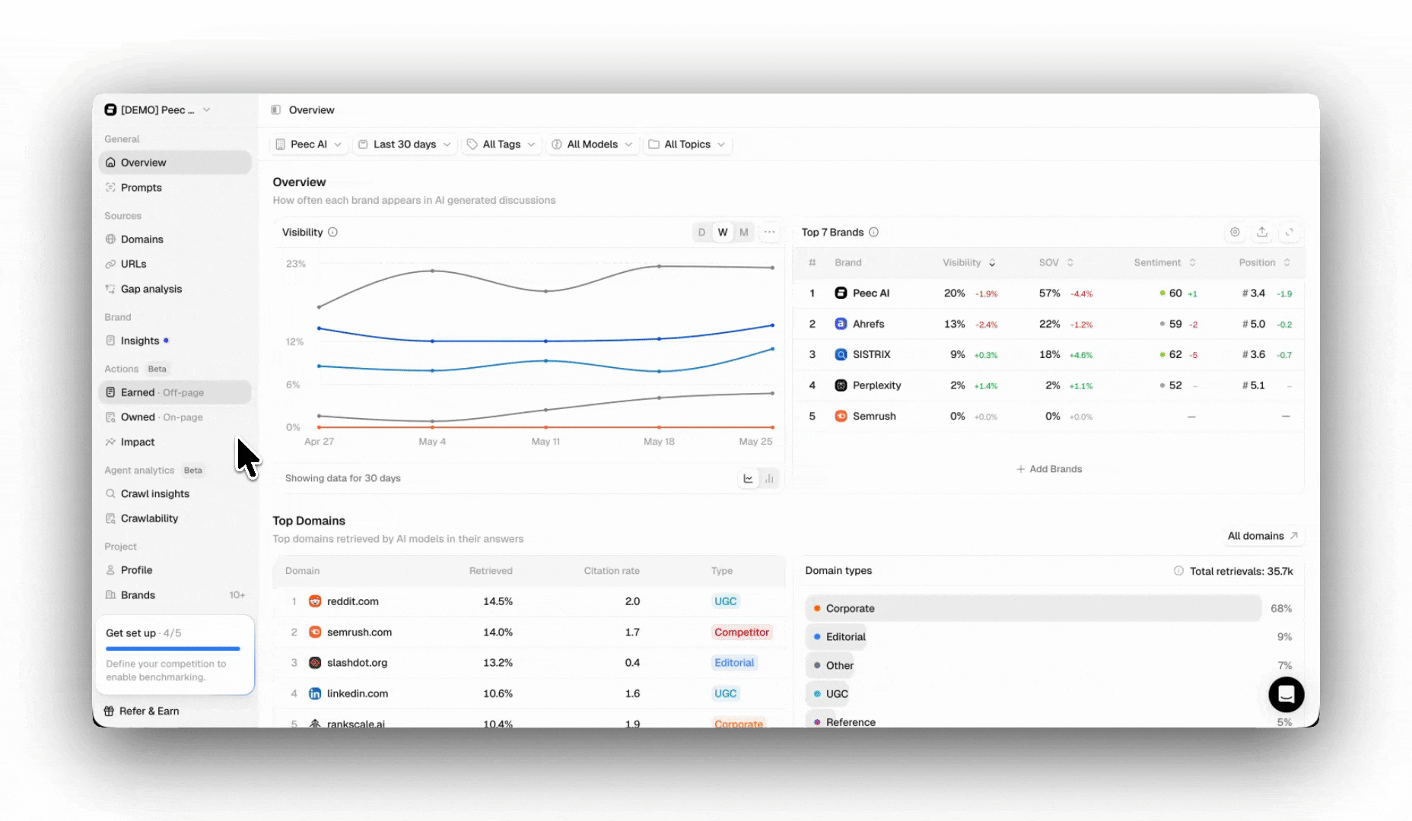The image size is (1412, 821).
Task: Open the All Tags filter dropdown
Action: tap(502, 144)
